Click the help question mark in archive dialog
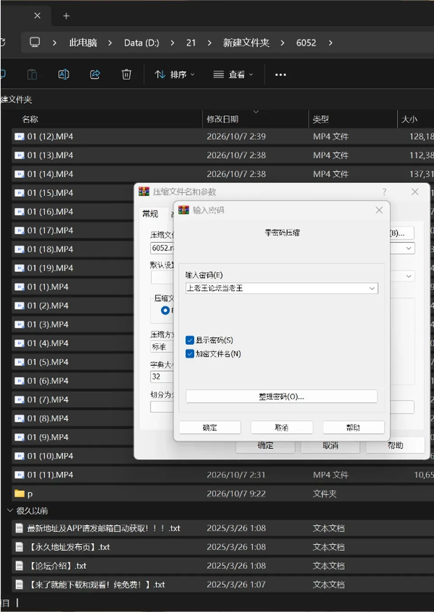Viewport: 434px width, 612px height. 384,192
